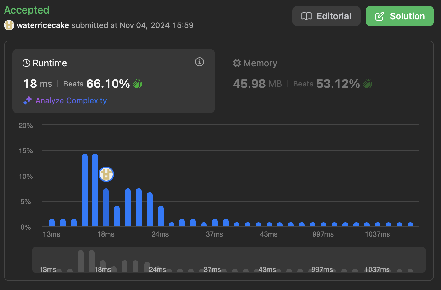
Task: Click the 18ms label in the overview strip
Action: point(103,269)
